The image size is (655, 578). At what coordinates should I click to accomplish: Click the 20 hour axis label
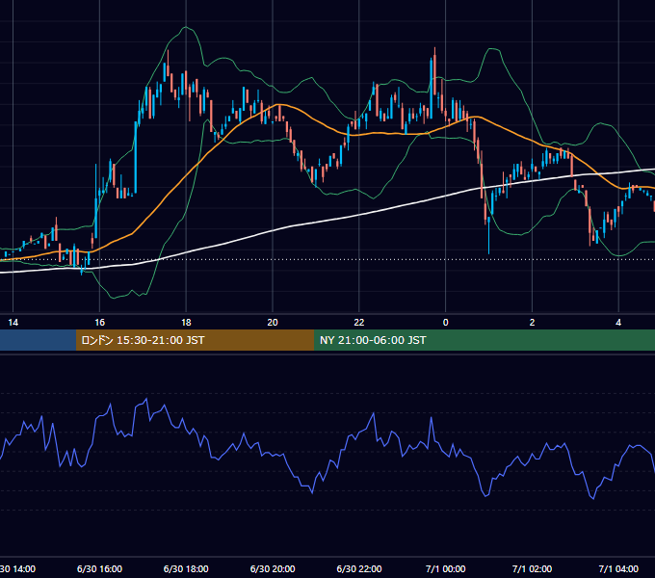click(273, 323)
